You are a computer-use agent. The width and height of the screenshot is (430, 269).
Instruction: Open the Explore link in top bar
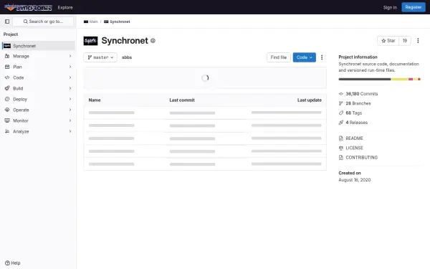[65, 7]
